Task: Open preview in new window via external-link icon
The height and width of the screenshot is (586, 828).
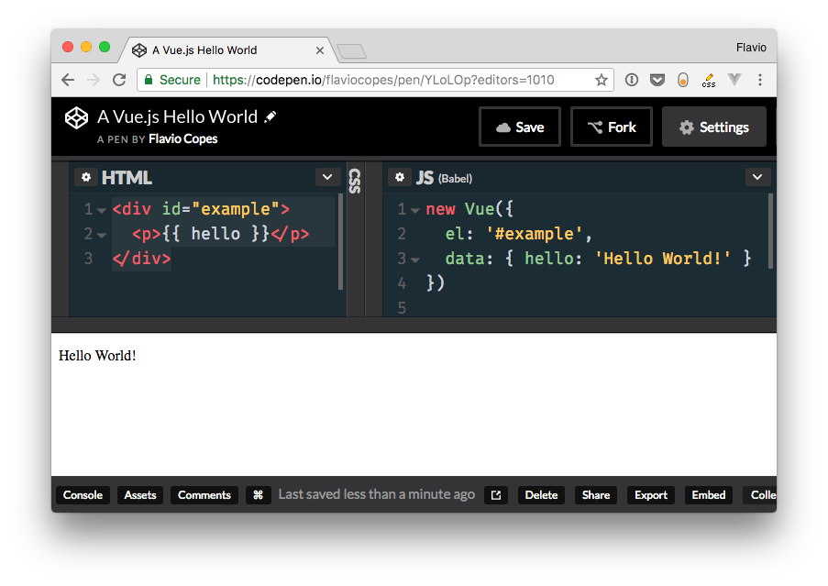Action: (x=495, y=494)
